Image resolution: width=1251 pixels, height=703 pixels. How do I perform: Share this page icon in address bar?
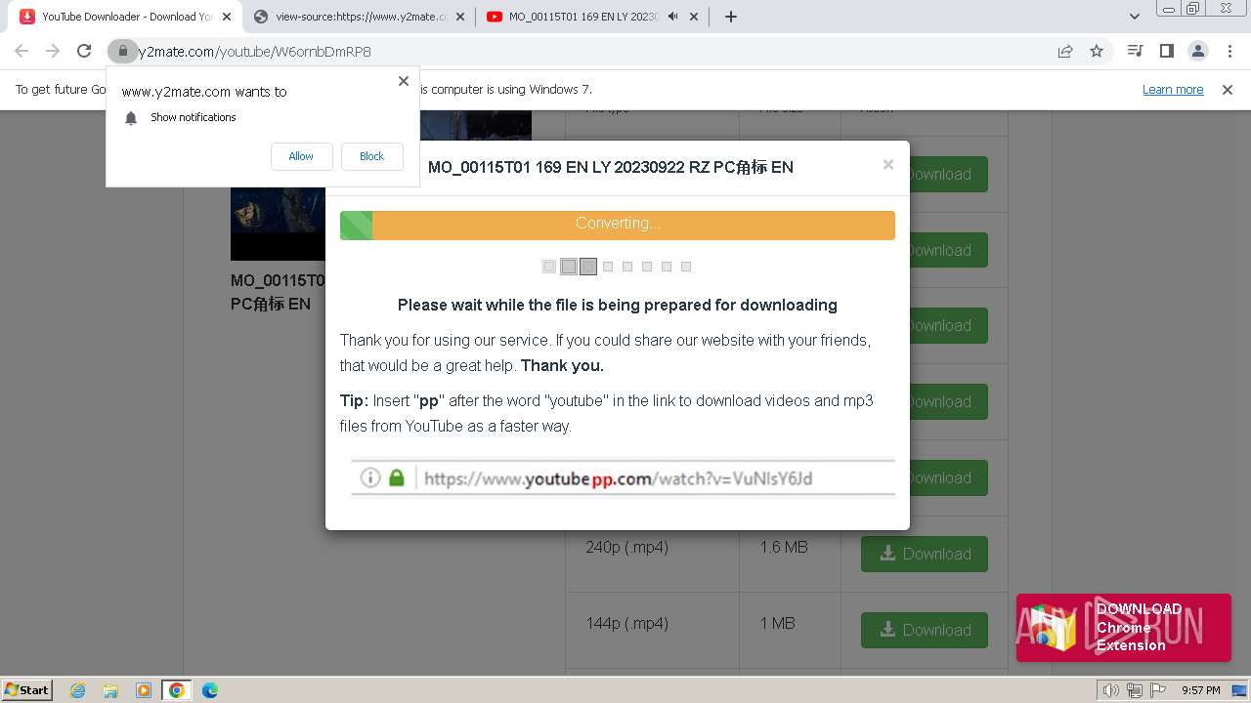[x=1065, y=51]
